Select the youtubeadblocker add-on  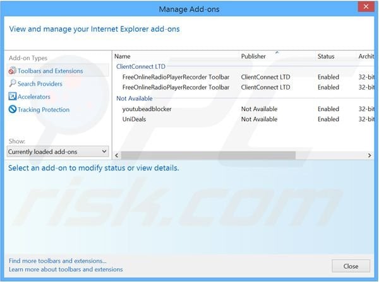click(147, 109)
